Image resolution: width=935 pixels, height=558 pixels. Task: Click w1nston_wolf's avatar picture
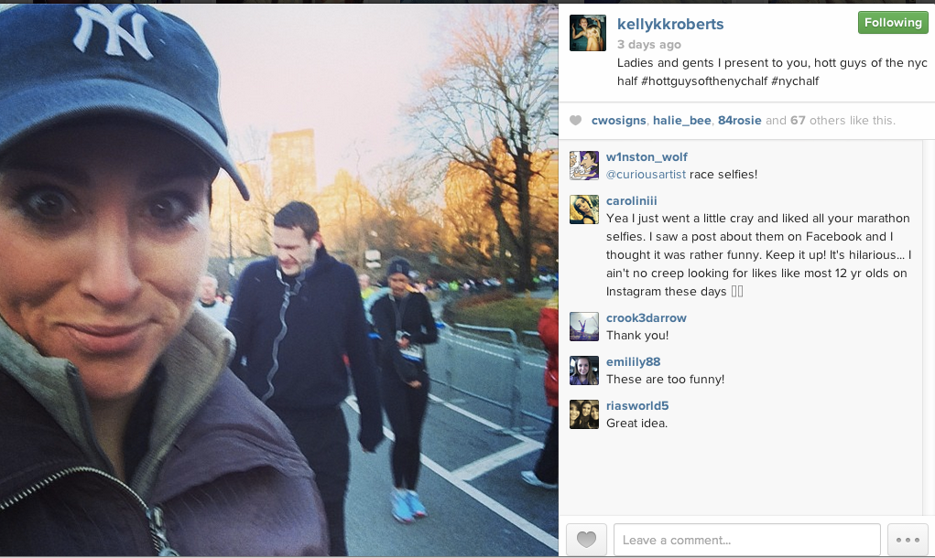point(583,165)
